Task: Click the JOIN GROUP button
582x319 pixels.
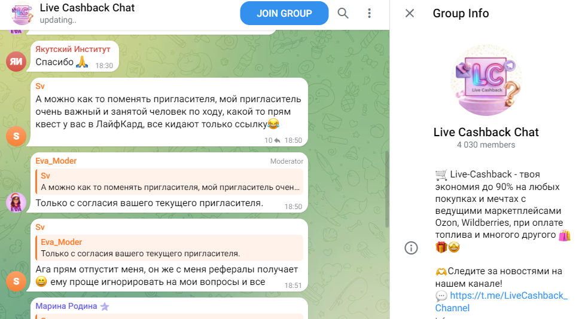Action: (x=284, y=13)
